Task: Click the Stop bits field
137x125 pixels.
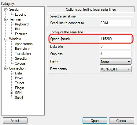Action: click(116, 54)
